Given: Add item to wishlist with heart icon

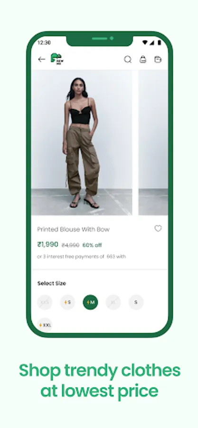Looking at the screenshot, I should [158, 228].
